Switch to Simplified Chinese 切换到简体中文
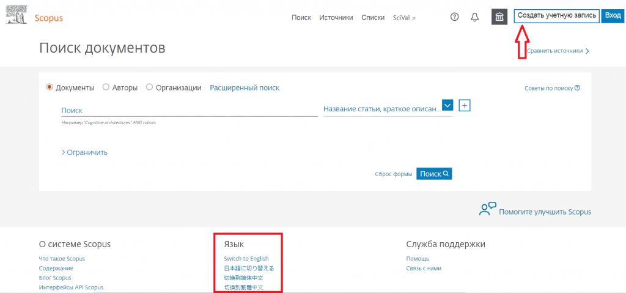 243,278
